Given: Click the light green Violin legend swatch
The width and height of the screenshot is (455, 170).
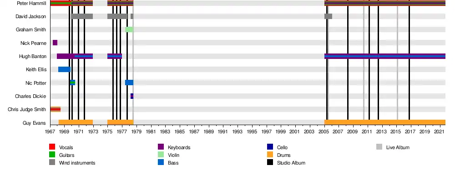Looking at the screenshot, I should tap(161, 155).
